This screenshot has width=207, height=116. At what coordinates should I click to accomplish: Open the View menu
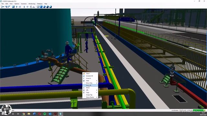(x=11, y=4)
